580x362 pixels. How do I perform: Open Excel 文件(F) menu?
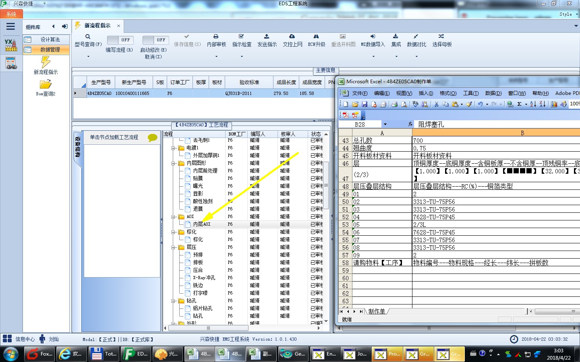tap(360, 93)
